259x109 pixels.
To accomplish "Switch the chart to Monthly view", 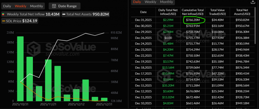I will 36,6.
